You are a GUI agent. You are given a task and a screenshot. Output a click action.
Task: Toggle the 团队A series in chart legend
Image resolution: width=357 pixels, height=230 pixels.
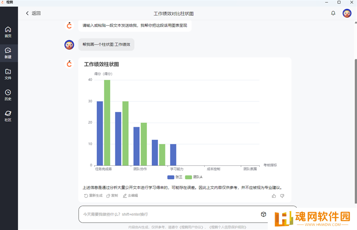click(x=194, y=177)
